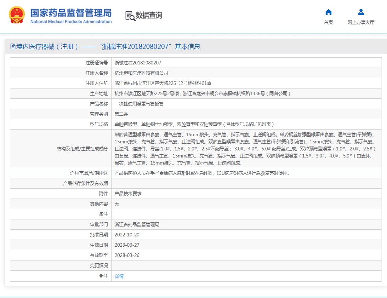Screen dimensions: 387x298
Task: Click the 注册证编号 row label
Action: pyautogui.click(x=97, y=63)
